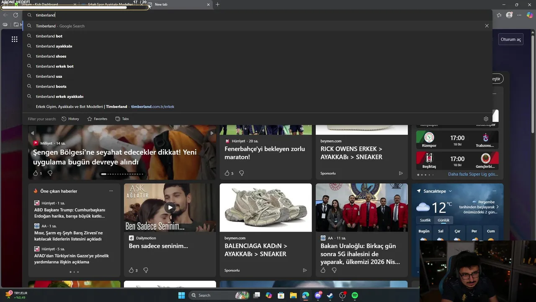Open the favorites star icon in toolbar
536x302 pixels.
pos(499,15)
